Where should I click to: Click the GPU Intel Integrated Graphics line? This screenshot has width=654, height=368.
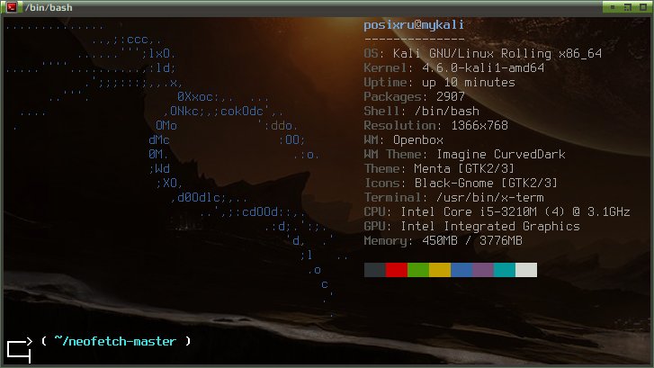471,226
